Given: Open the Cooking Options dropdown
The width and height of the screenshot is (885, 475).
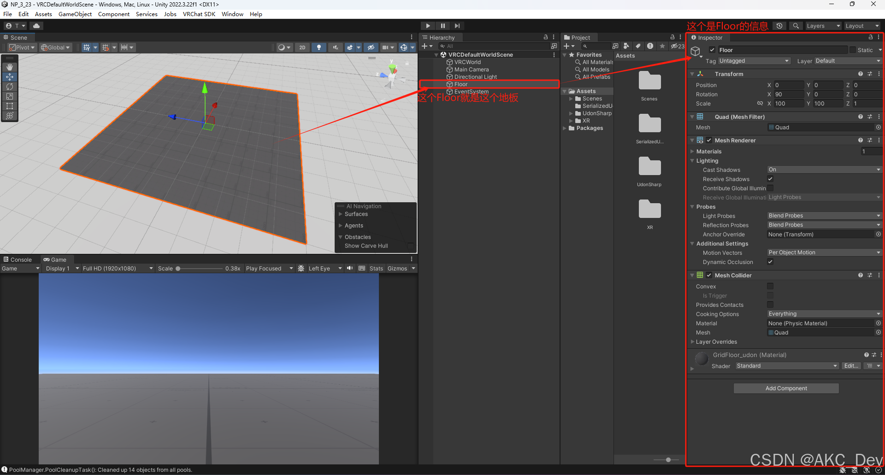Looking at the screenshot, I should tap(824, 314).
